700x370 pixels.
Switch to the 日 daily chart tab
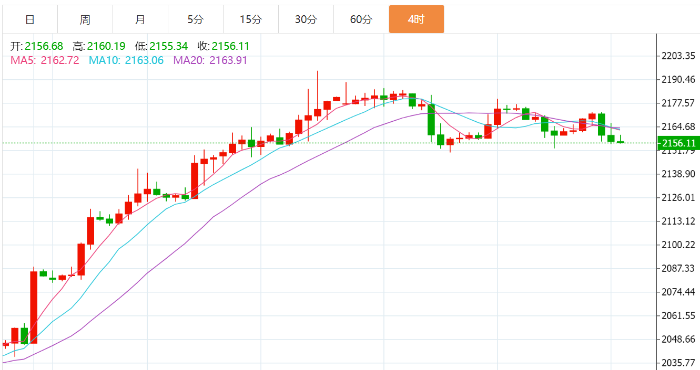pyautogui.click(x=30, y=19)
